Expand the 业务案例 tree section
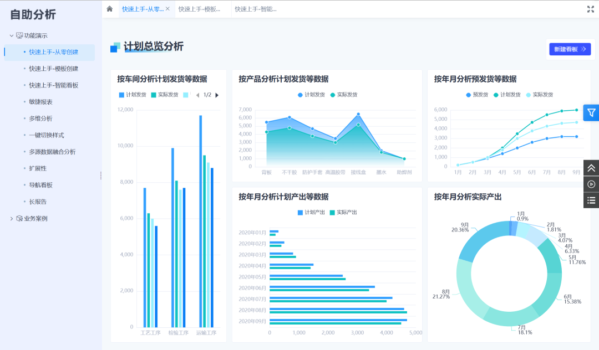Viewport: 599px width, 350px height. (x=12, y=218)
